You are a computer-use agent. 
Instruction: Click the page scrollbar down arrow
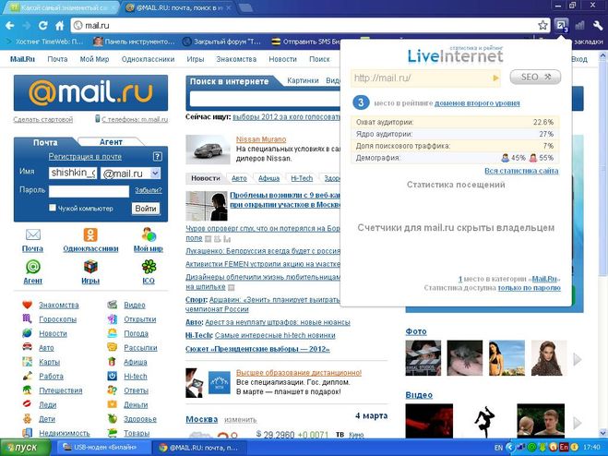click(x=603, y=433)
